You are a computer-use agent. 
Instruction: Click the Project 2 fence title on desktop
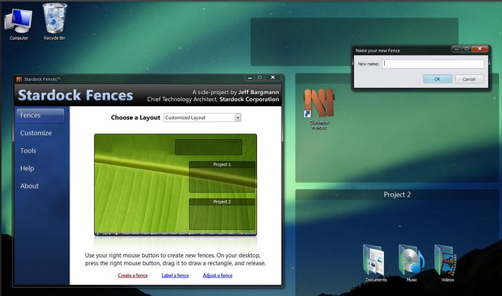(x=397, y=195)
